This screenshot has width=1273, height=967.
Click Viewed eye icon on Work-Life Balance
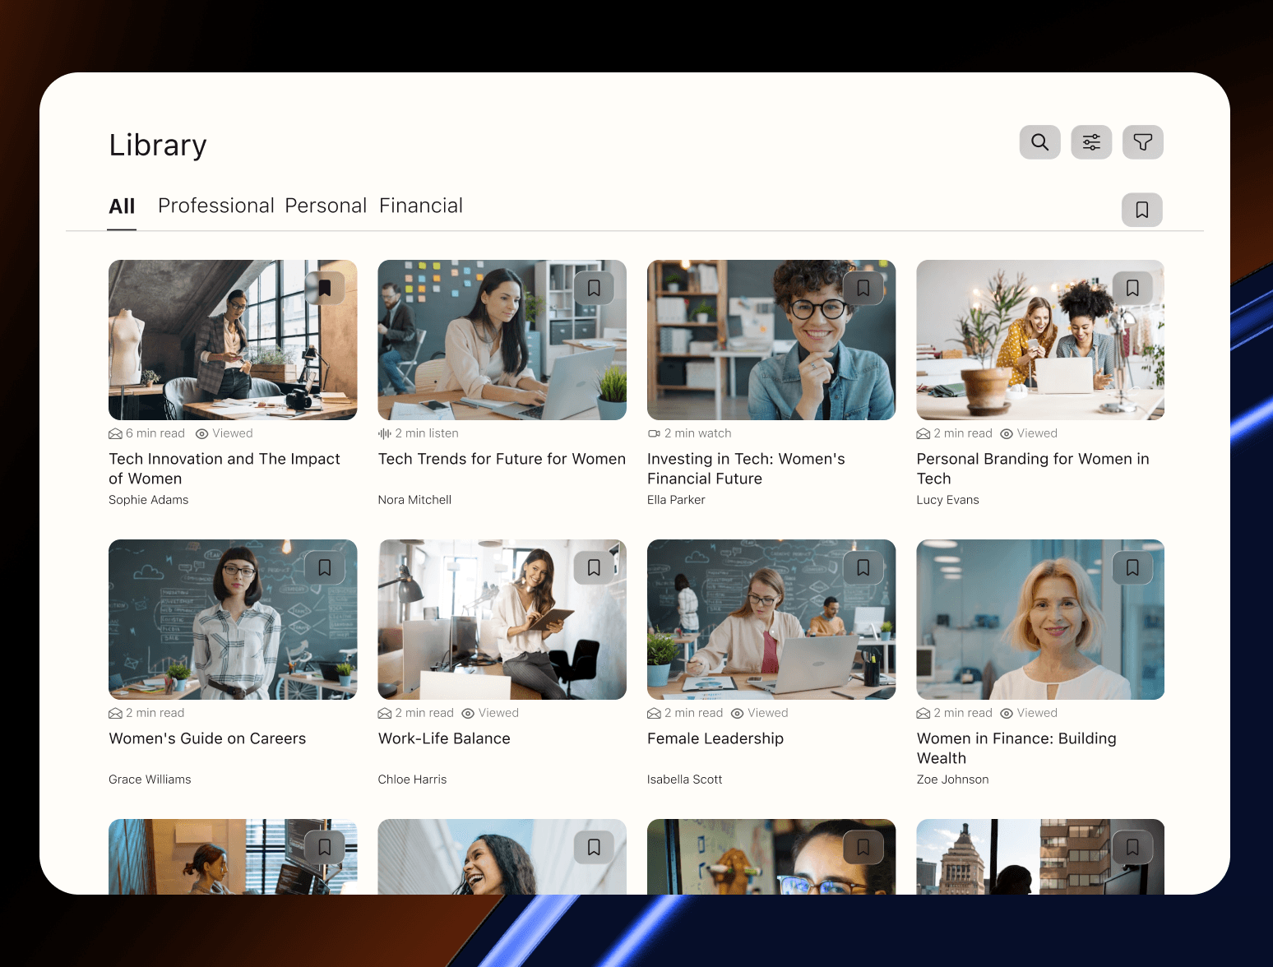point(468,714)
